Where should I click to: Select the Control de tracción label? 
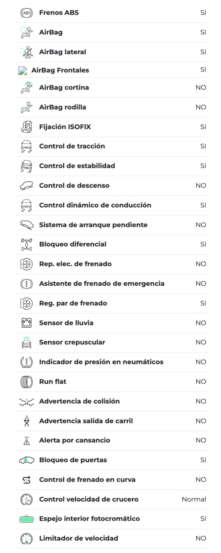pyautogui.click(x=72, y=146)
